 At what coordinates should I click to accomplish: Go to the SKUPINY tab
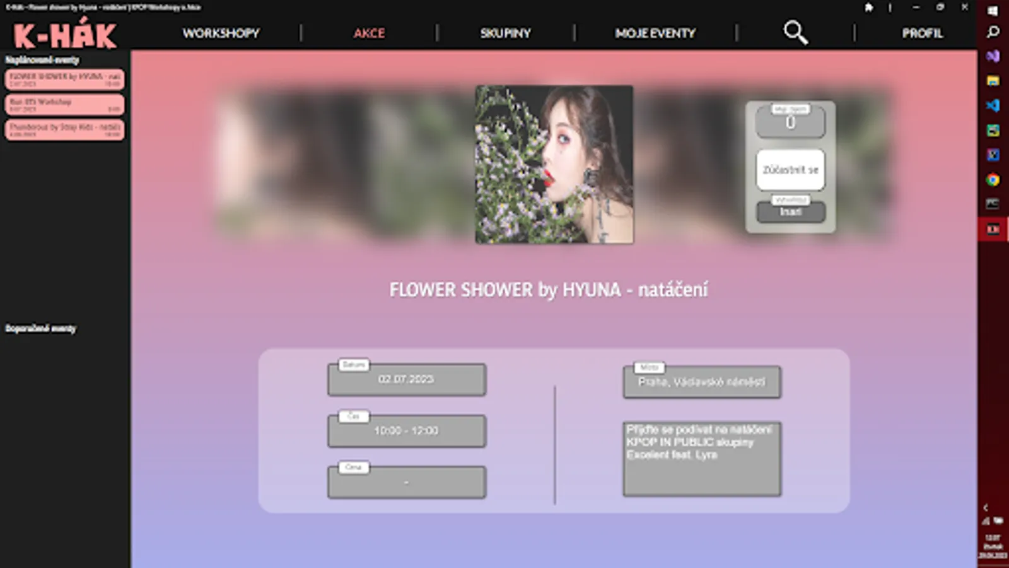505,33
